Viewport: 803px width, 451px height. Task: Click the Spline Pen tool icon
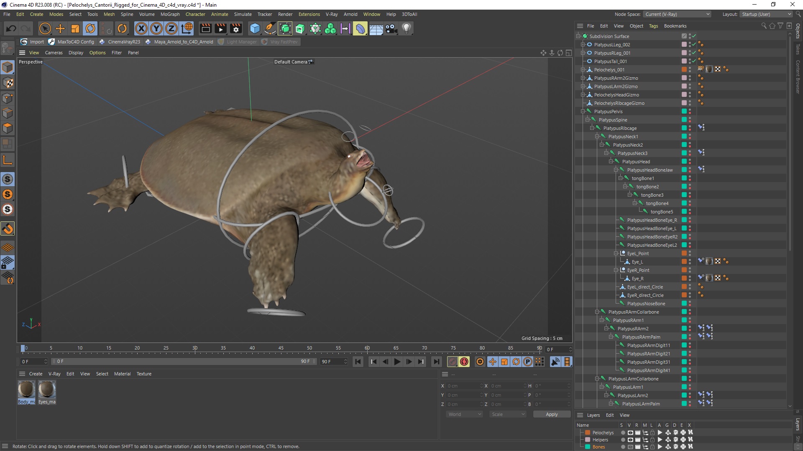(x=270, y=28)
